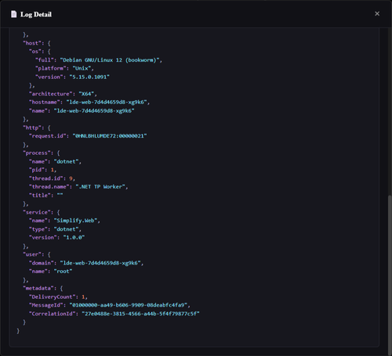Viewport: 392px width, 356px height.
Task: Click the "host" key in JSON
Action: 32,43
